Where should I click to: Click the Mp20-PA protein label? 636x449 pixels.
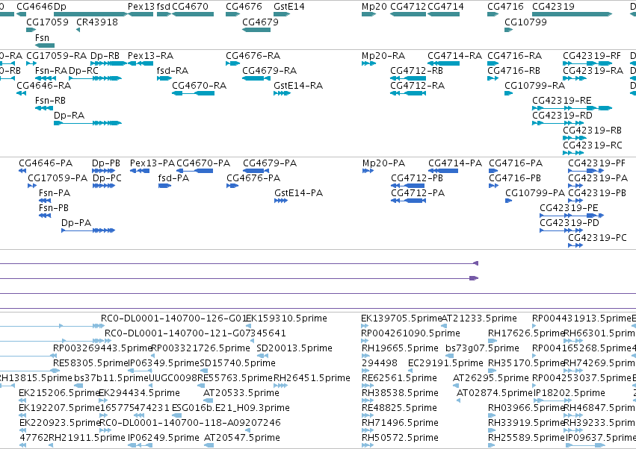point(383,163)
